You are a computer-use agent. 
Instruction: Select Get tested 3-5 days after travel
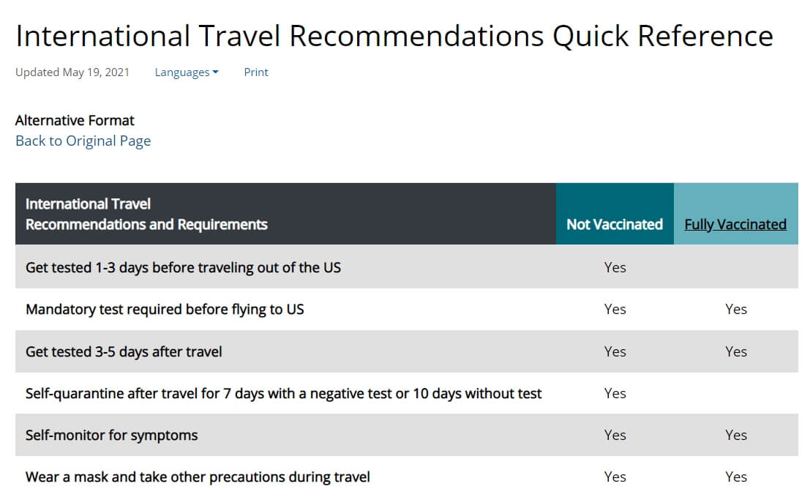point(124,351)
